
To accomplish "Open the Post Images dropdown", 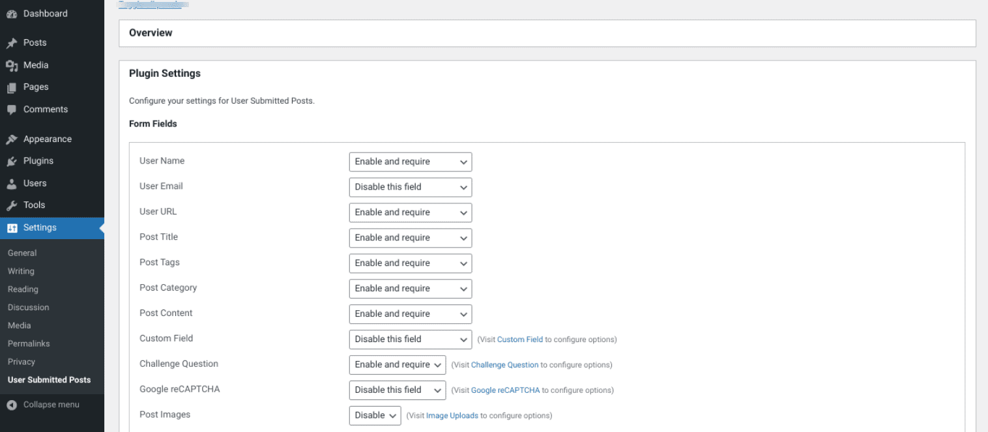I will (x=375, y=415).
